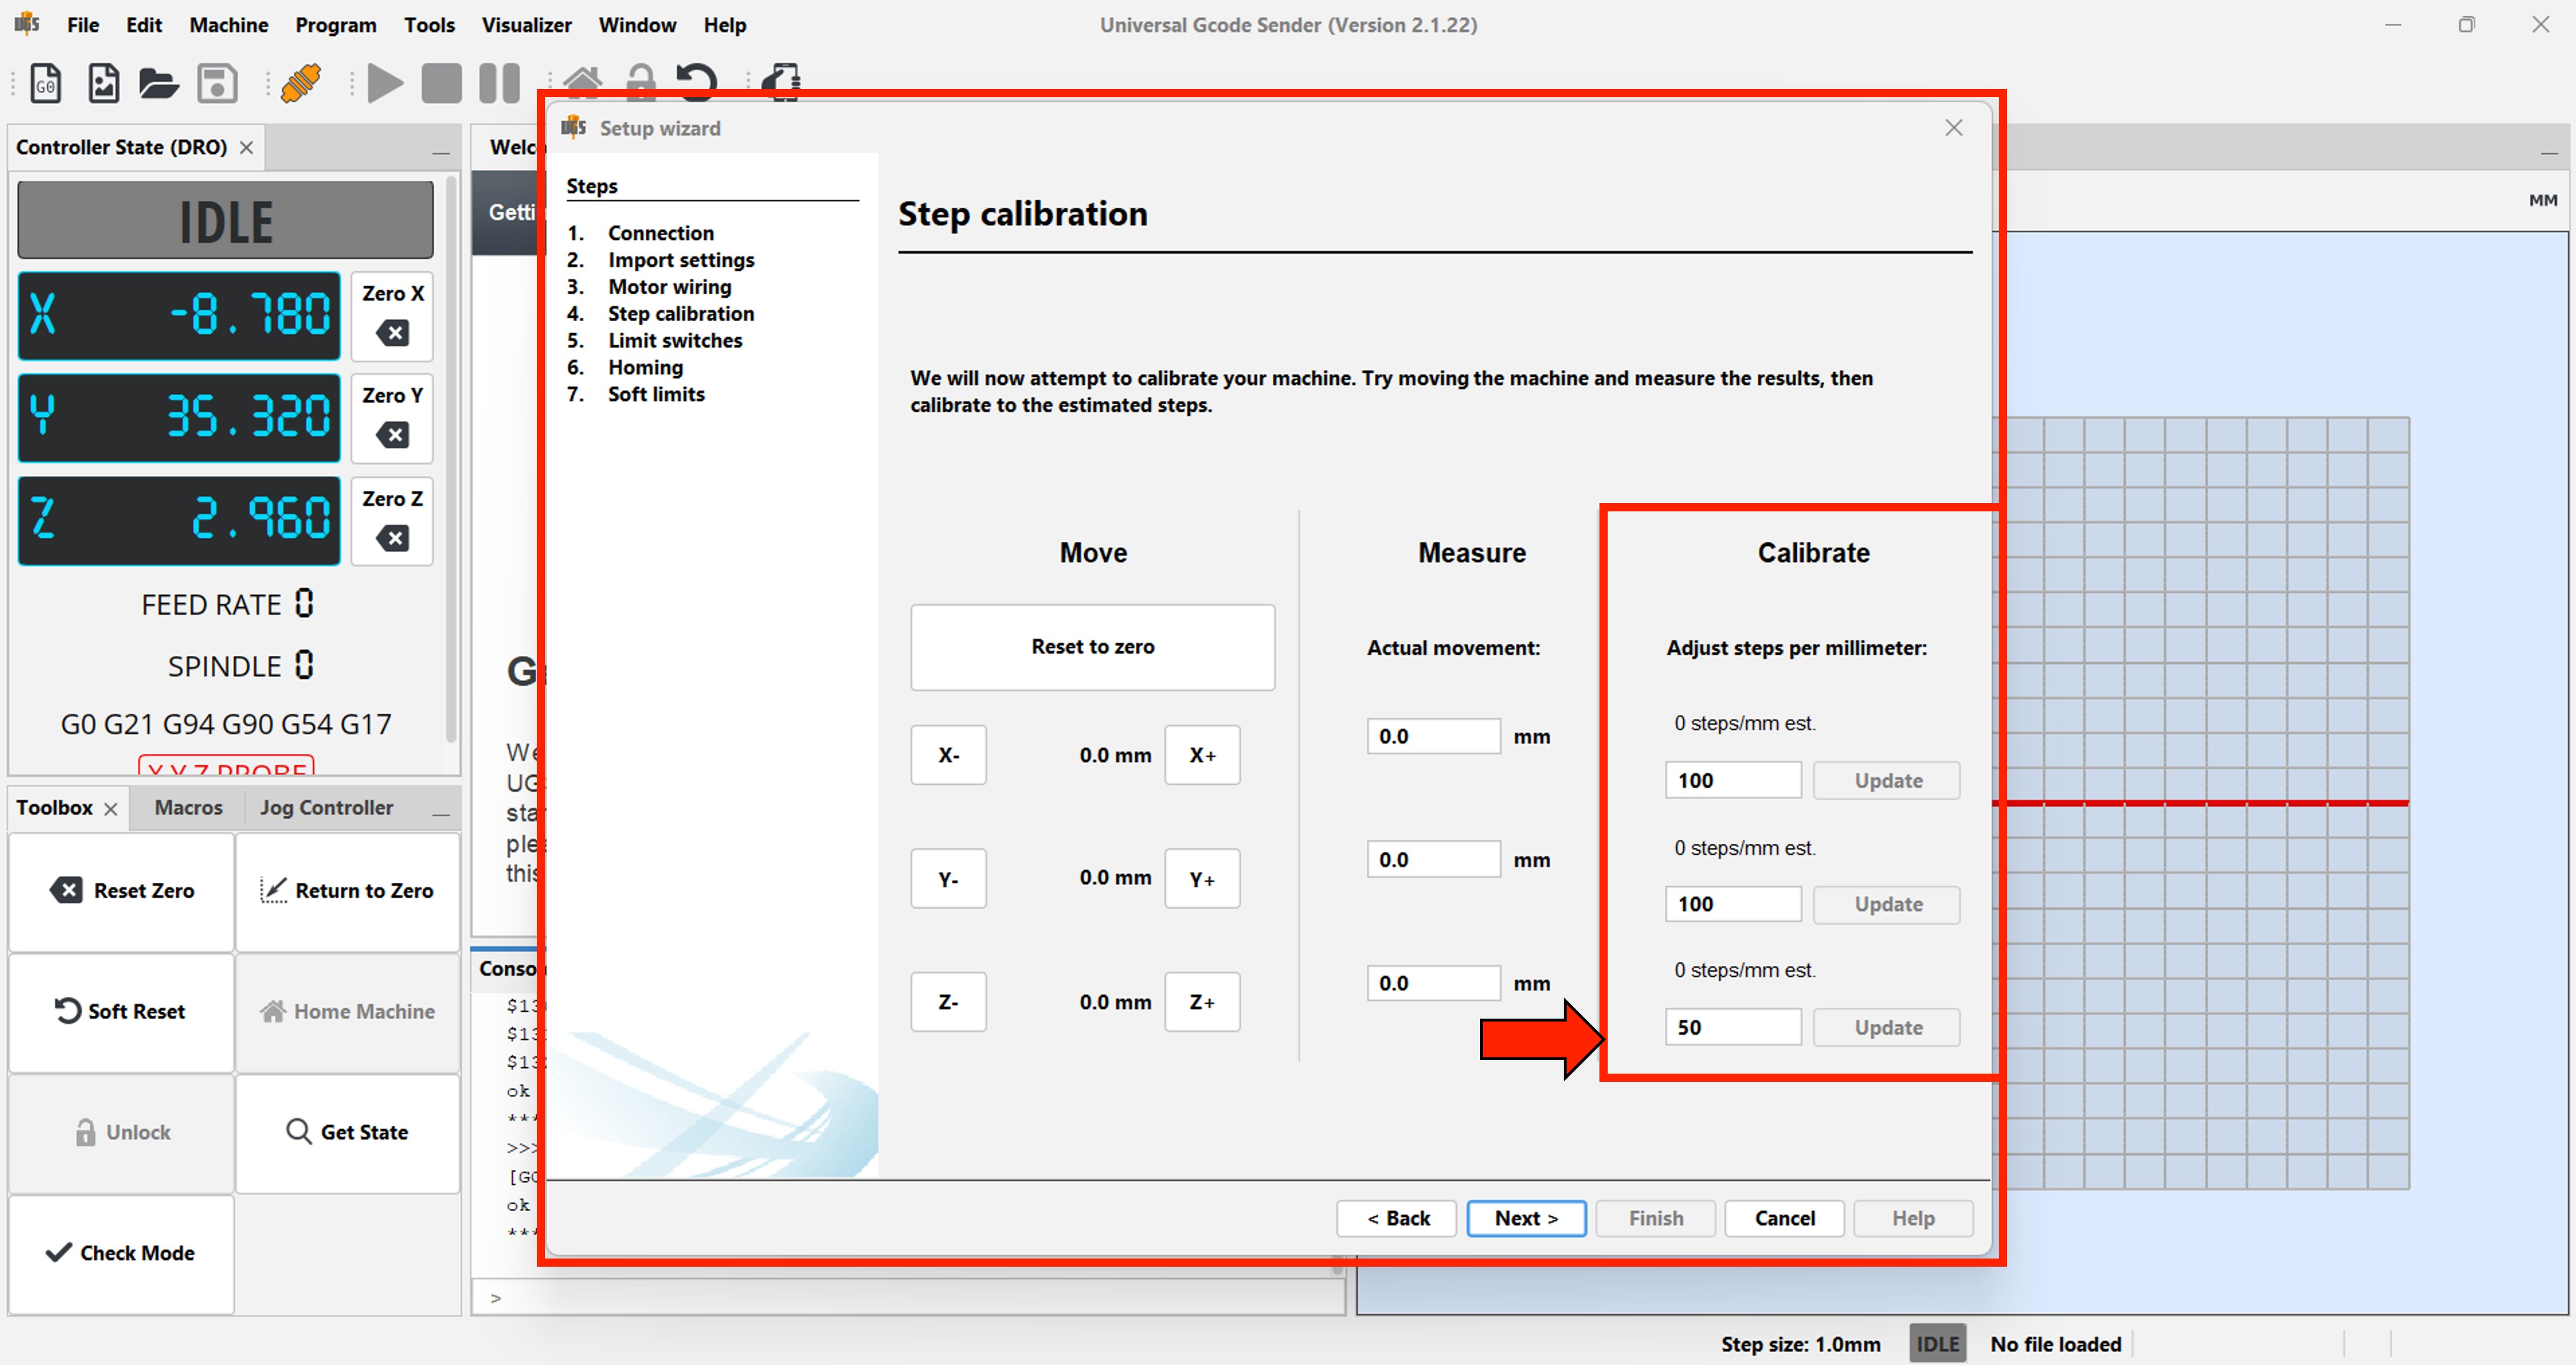The width and height of the screenshot is (2576, 1365).
Task: Click the Pause toolbar icon
Action: (x=499, y=83)
